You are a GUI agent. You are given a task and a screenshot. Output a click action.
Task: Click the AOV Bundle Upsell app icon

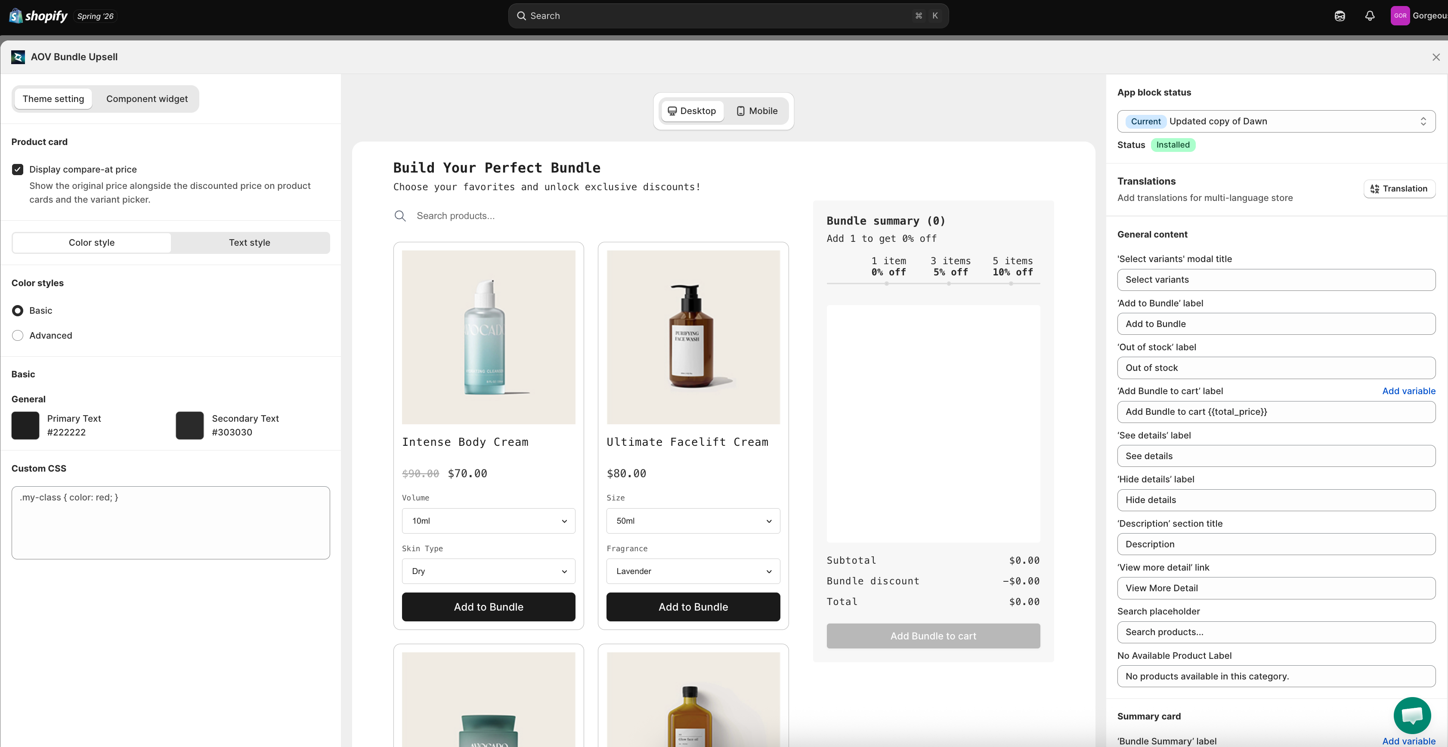[x=18, y=57]
